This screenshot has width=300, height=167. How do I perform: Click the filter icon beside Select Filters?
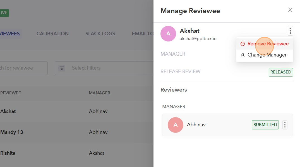tap(62, 68)
